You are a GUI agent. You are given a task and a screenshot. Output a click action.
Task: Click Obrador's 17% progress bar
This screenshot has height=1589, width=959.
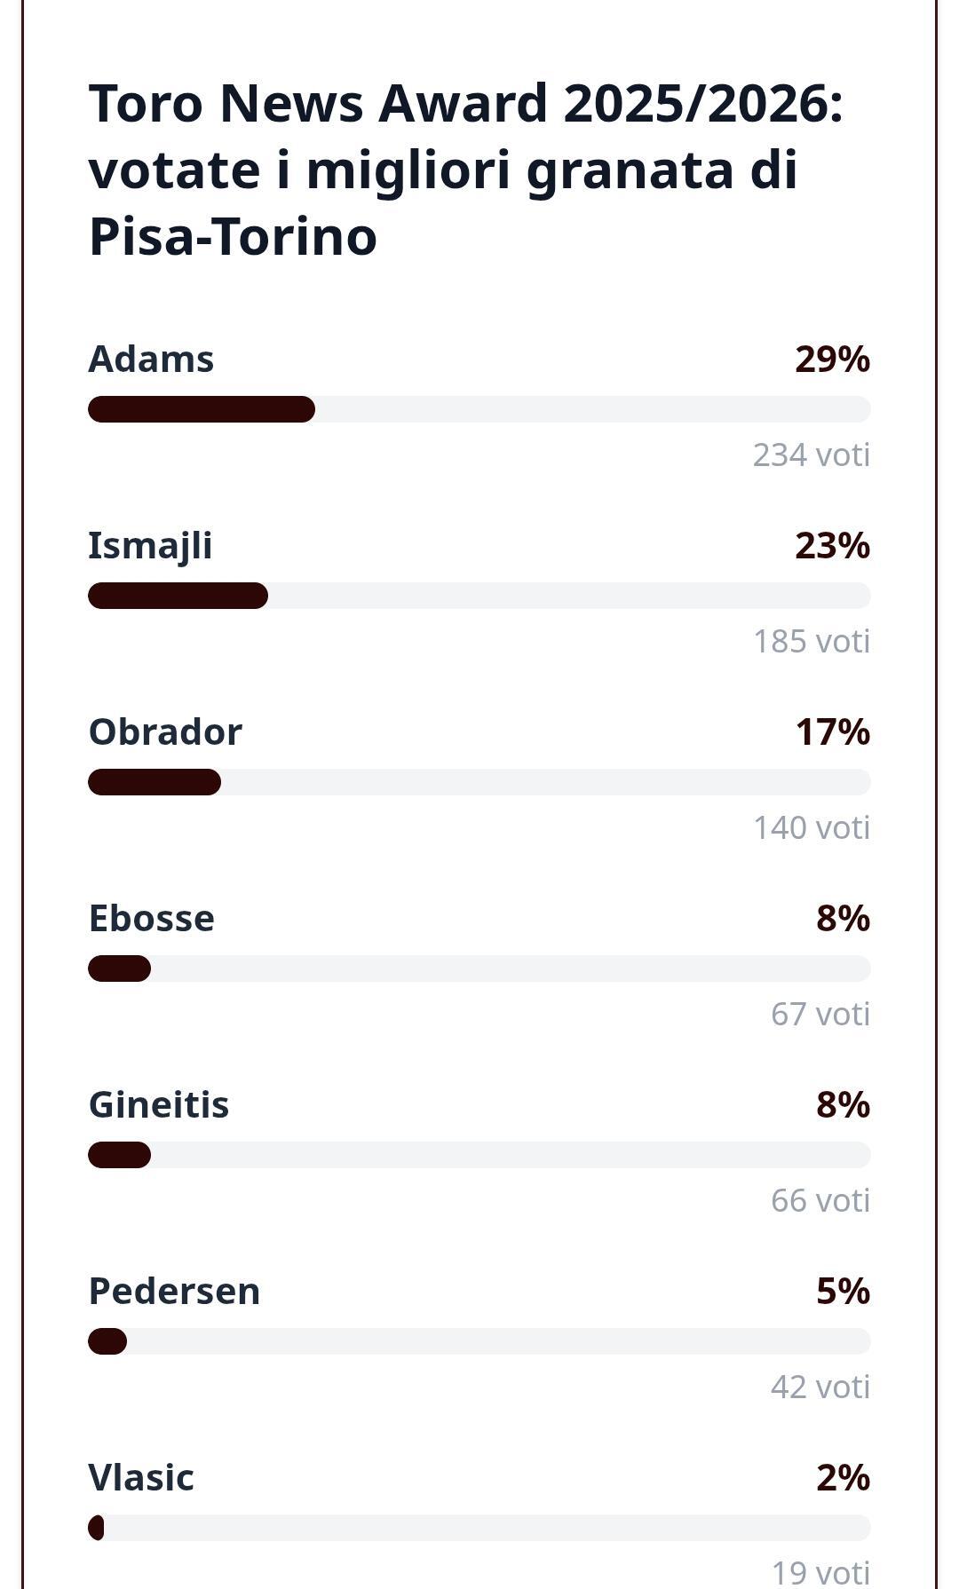[x=479, y=782]
